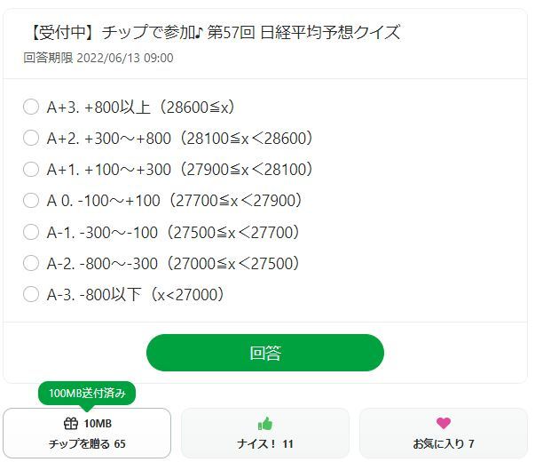Select radio option A+2 +300～+800
This screenshot has width=535, height=470.
pyautogui.click(x=31, y=139)
